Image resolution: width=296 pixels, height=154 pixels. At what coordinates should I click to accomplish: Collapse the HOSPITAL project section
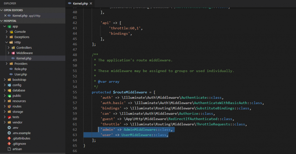(x=2, y=21)
